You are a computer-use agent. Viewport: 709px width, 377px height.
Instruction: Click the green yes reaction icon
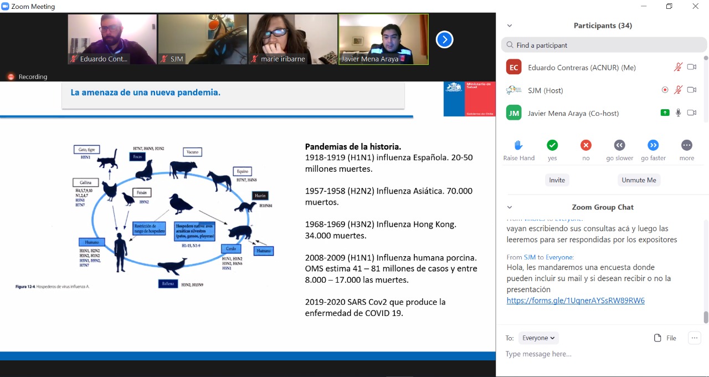552,145
